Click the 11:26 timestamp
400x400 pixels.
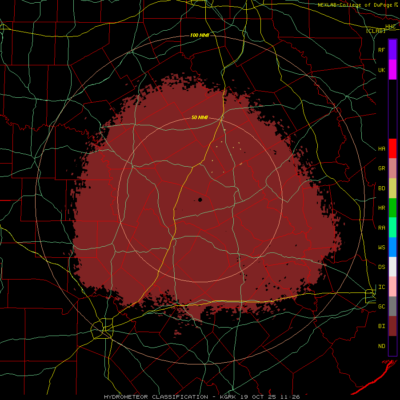pos(290,397)
